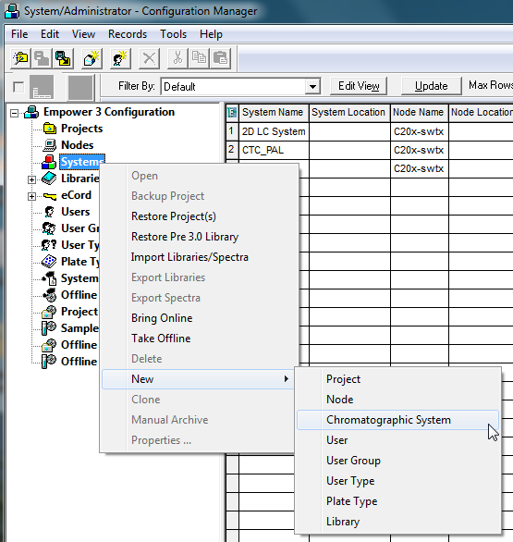Screen dimensions: 513x542
Task: Collapse the Empower 3 Configuration root node
Action: point(14,113)
